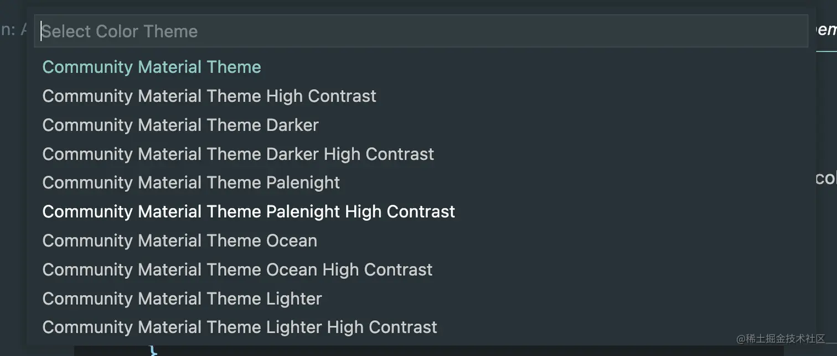Pick the Community Material Theme Darker entry

click(180, 125)
